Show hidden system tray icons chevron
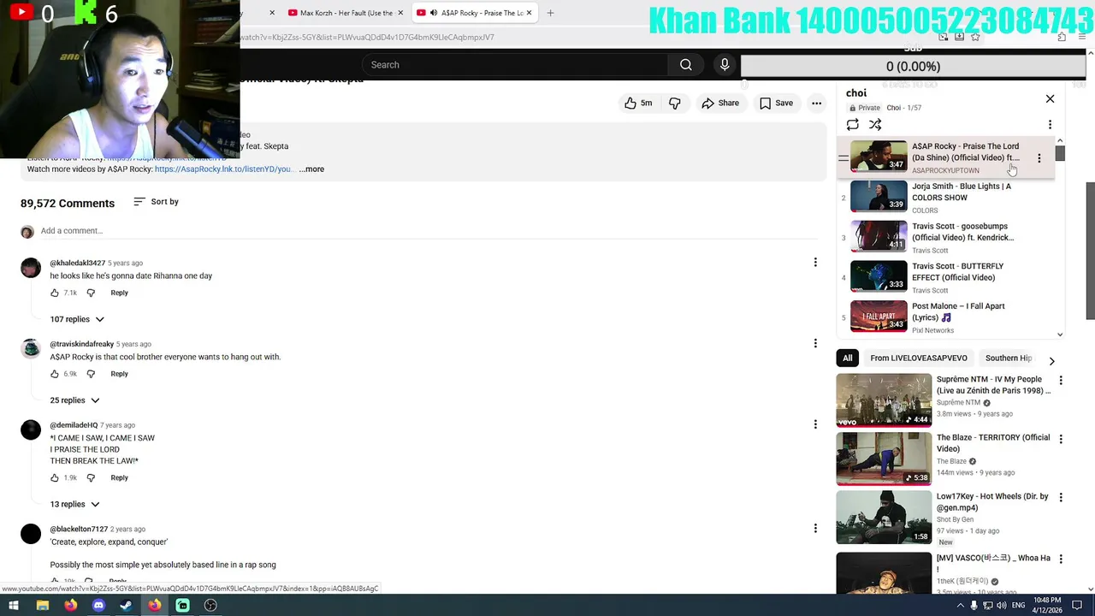 coord(960,606)
